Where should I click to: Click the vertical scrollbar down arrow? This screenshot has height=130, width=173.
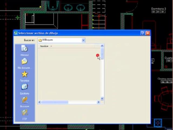pos(102,99)
